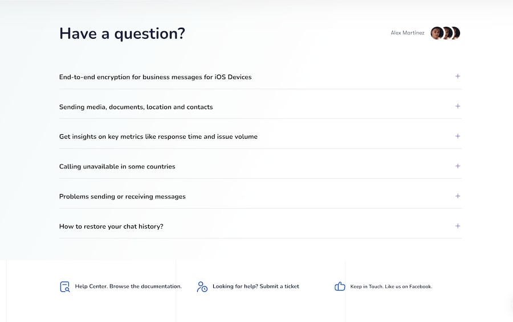The image size is (513, 322).
Task: Select 'Get insights on key metrics' question text
Action: point(158,137)
